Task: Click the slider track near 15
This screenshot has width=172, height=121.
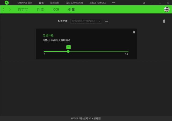Action: coord(126,51)
